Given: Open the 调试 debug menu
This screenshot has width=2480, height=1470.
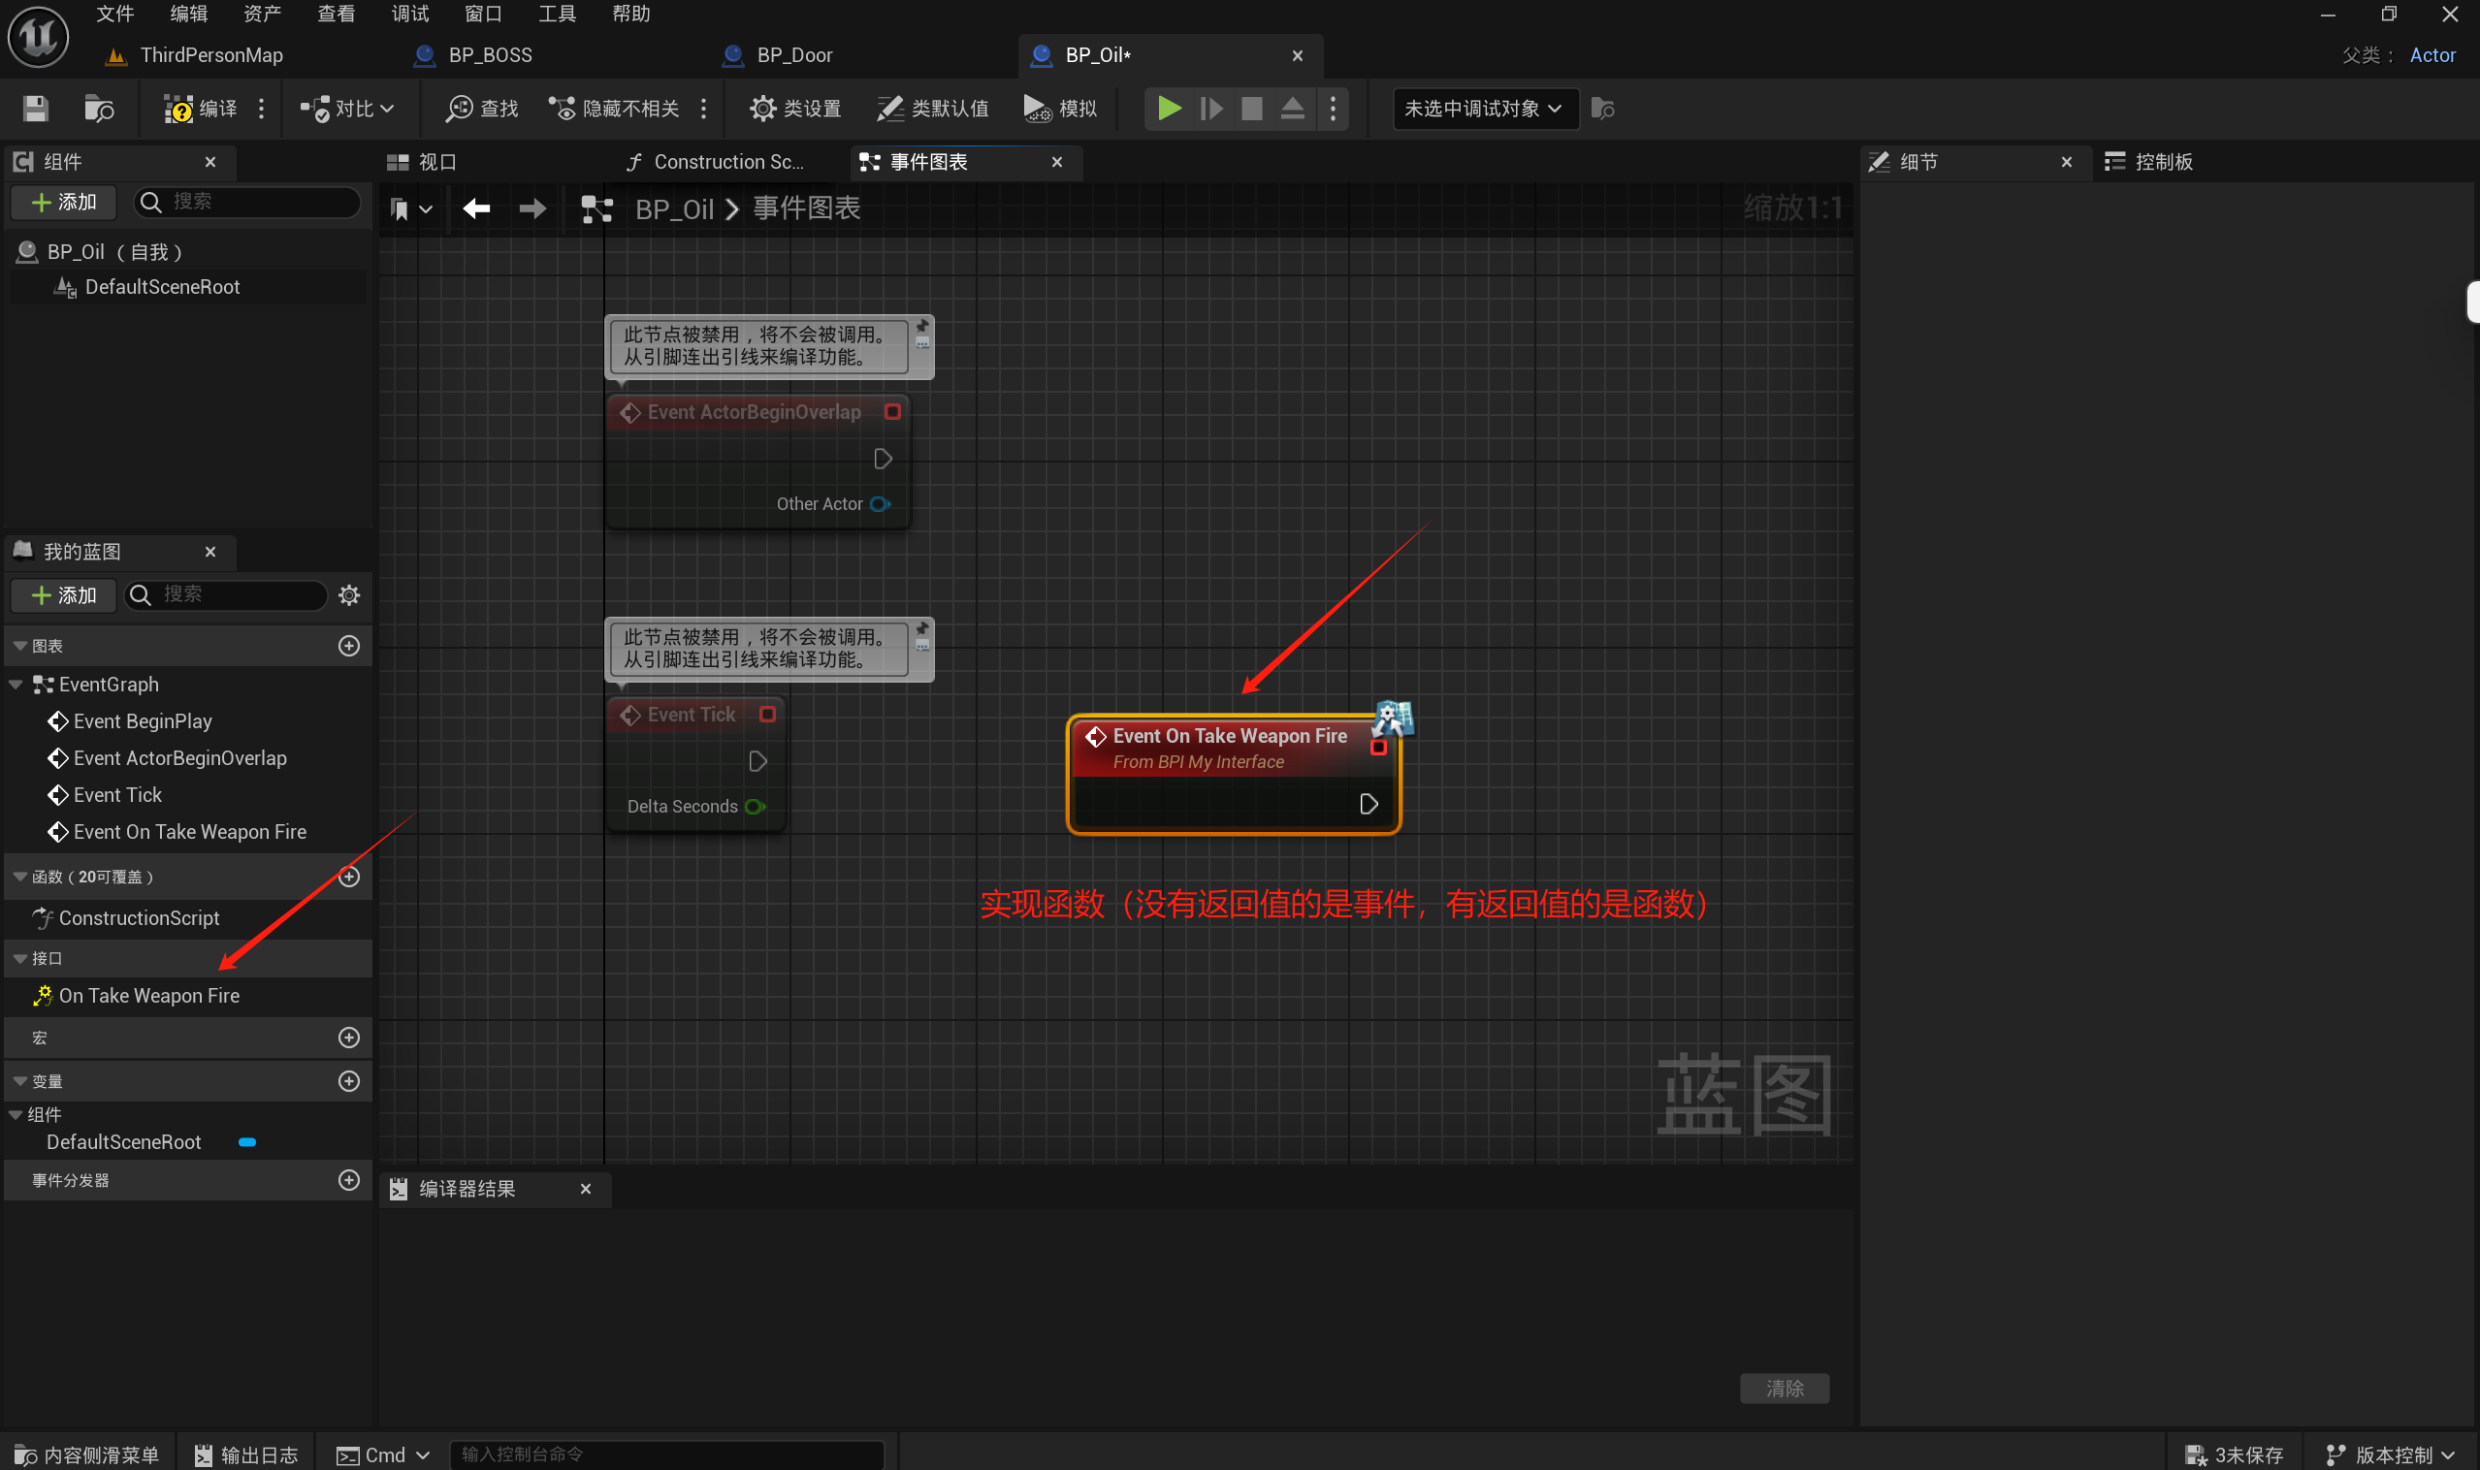Looking at the screenshot, I should point(409,14).
